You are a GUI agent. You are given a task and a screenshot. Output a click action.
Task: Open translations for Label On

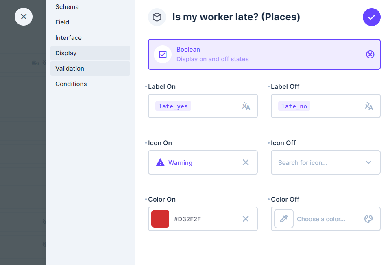click(246, 106)
